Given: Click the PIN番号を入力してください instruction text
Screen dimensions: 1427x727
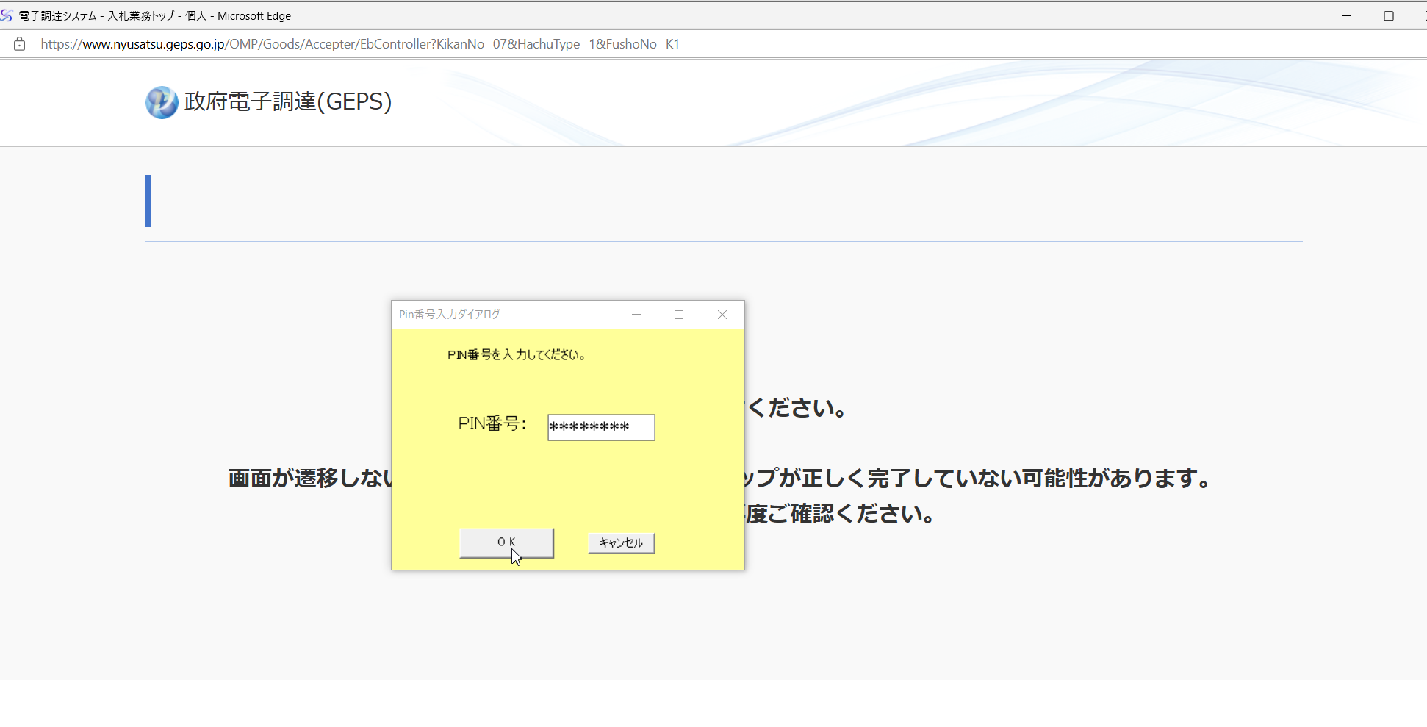Looking at the screenshot, I should click(x=516, y=355).
